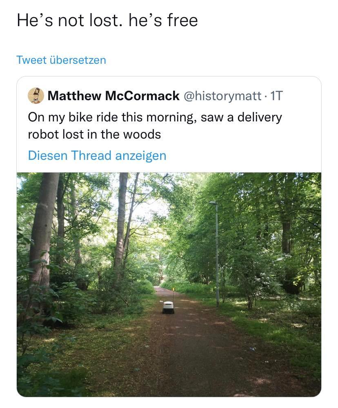
Task: Open Matthew McCormack's profile avatar
Action: 36,96
